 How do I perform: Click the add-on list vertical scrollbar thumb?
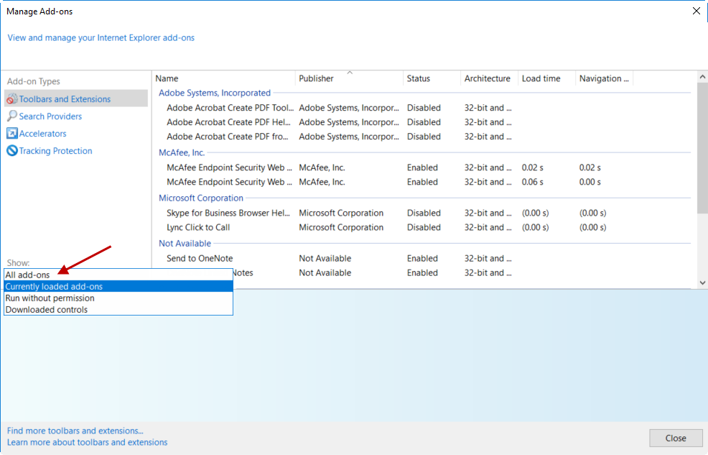click(x=702, y=148)
